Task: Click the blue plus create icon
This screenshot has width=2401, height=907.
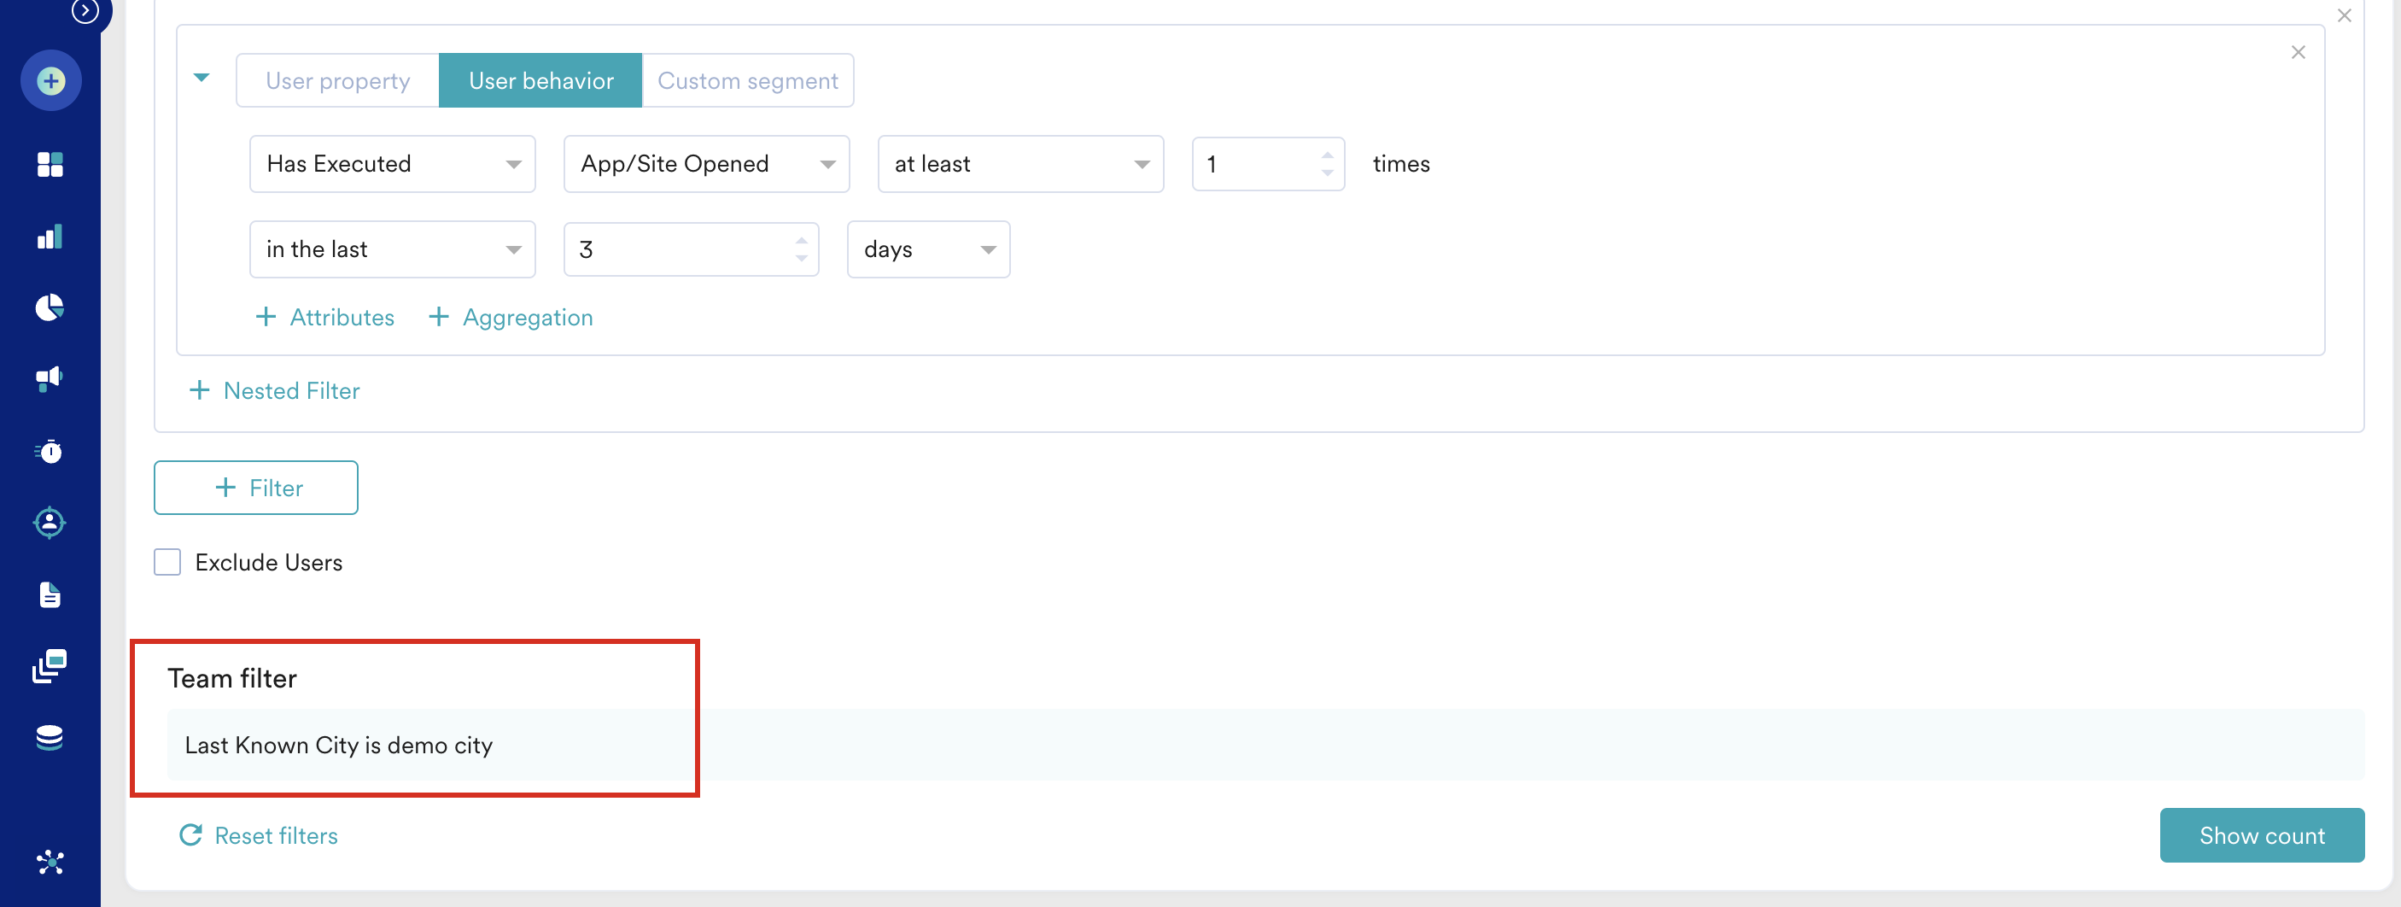Action: [x=50, y=81]
